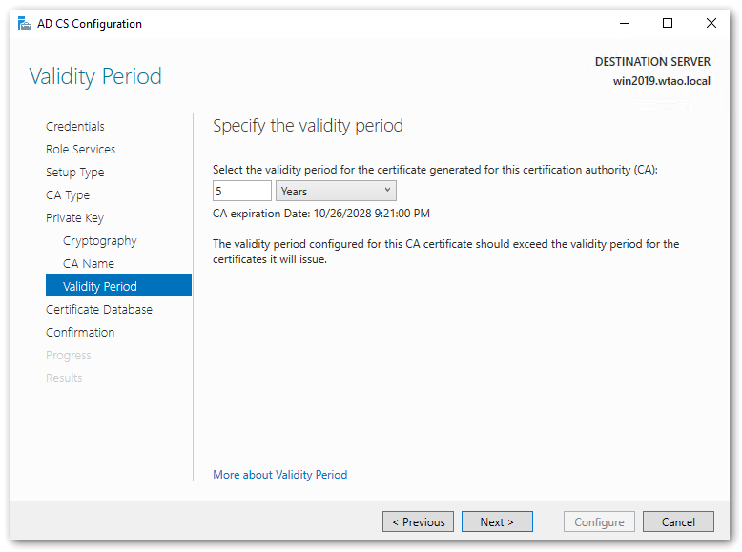
Task: Go to the Credentials step
Action: point(75,126)
